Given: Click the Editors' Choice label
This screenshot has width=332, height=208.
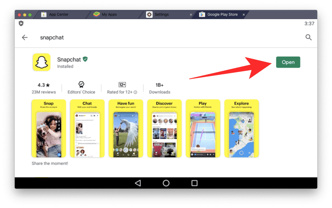Looking at the screenshot, I should pos(81,92).
